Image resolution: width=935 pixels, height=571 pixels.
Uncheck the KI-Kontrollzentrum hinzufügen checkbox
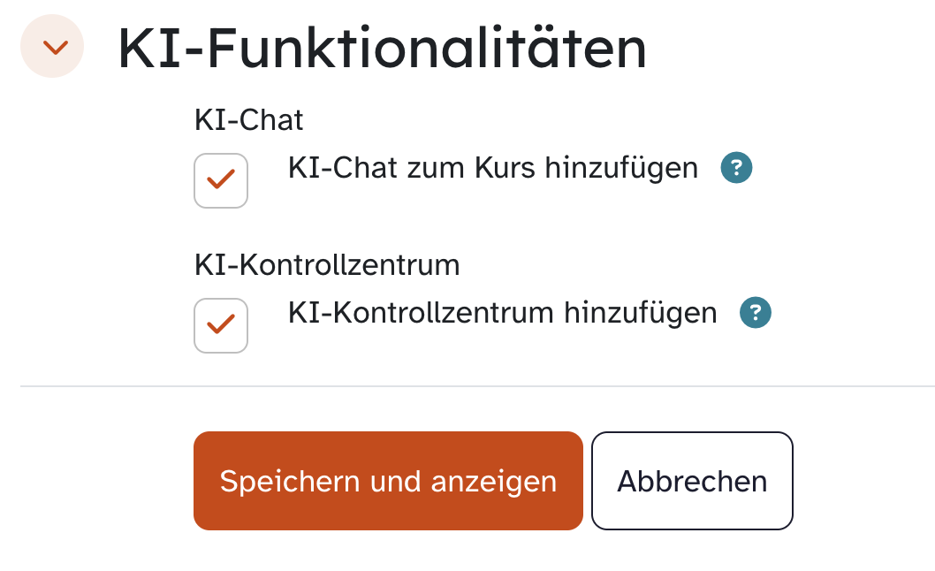220,325
